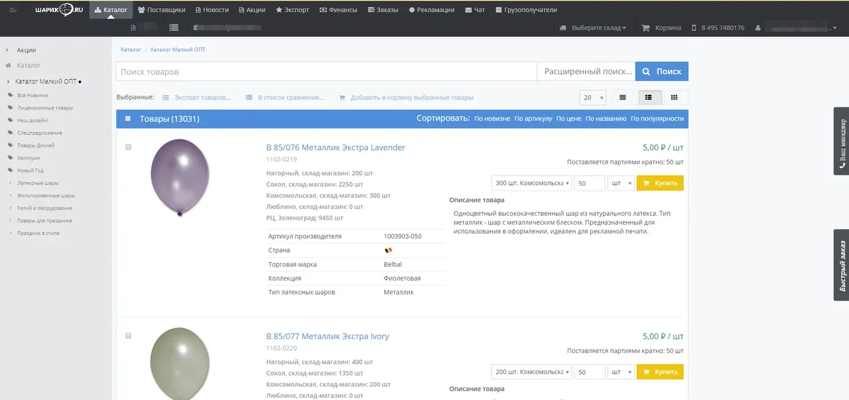Viewport: 849px width, 400px height.
Task: Open Товары для праздника category
Action: click(x=44, y=221)
